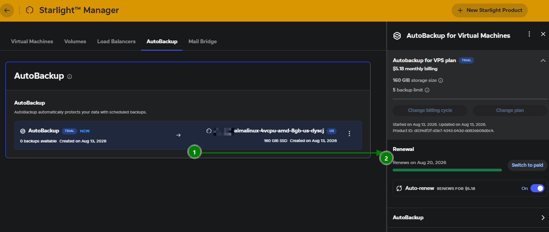
Task: Click the arrow between AutoBackup and VM
Action: 178,135
